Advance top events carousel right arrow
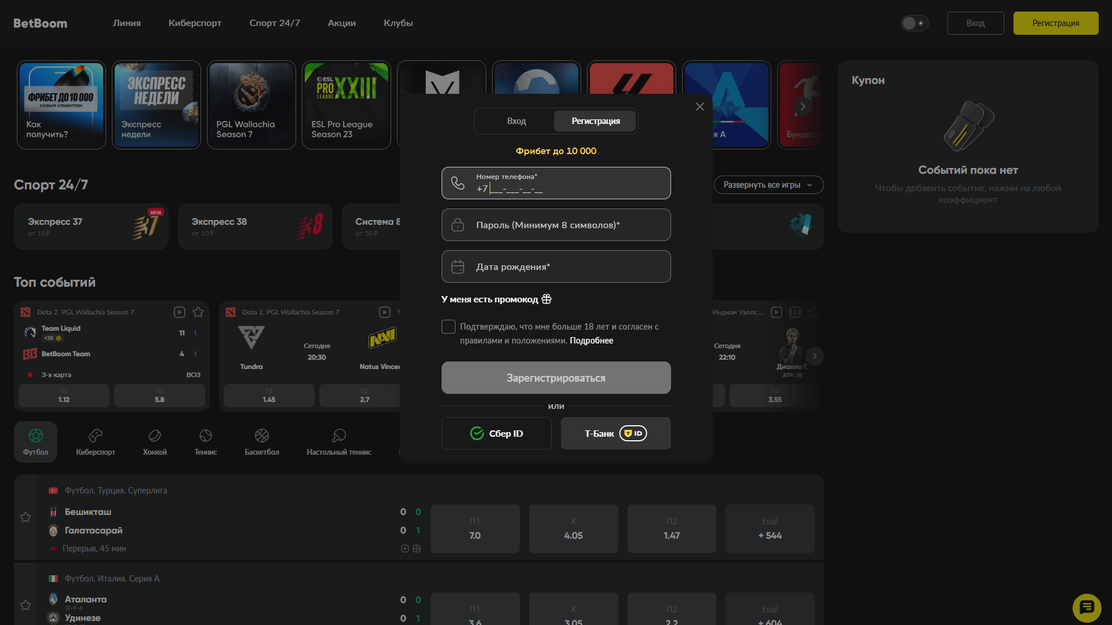The image size is (1112, 625). [815, 356]
